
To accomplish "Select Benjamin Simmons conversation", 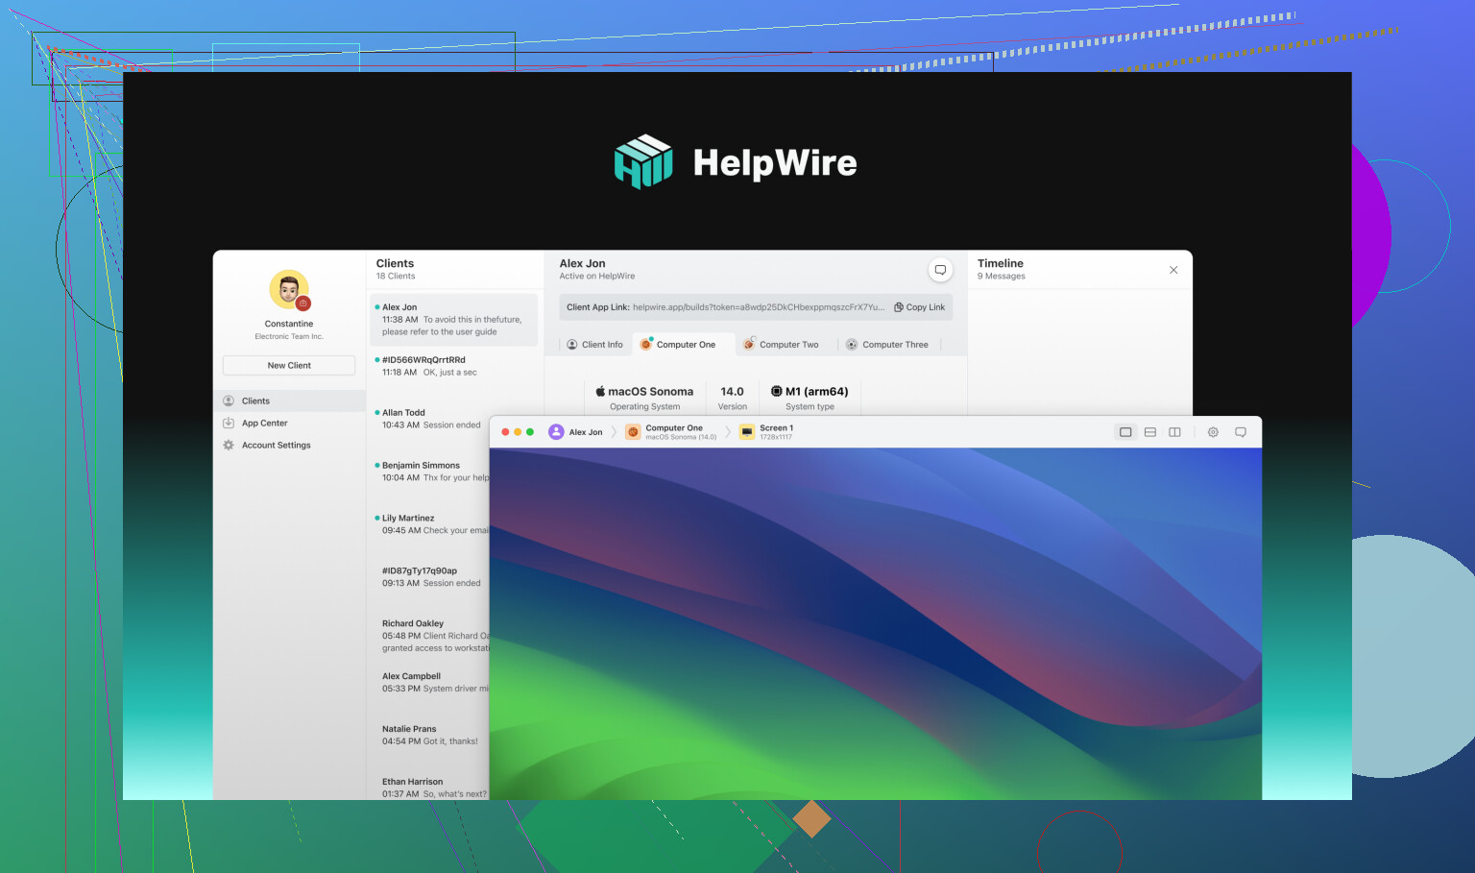I will tap(430, 472).
